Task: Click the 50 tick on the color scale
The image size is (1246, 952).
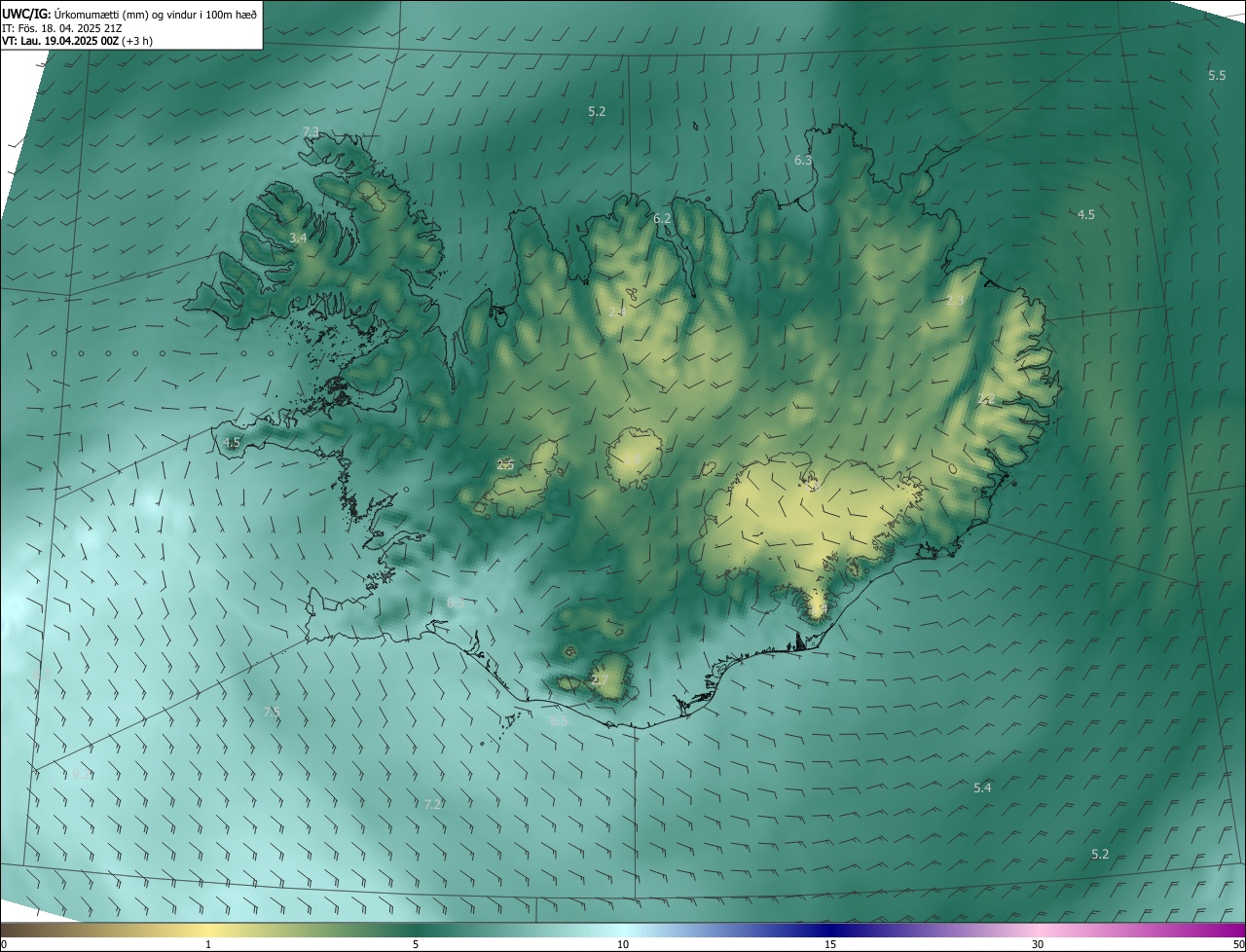Action: (1238, 944)
